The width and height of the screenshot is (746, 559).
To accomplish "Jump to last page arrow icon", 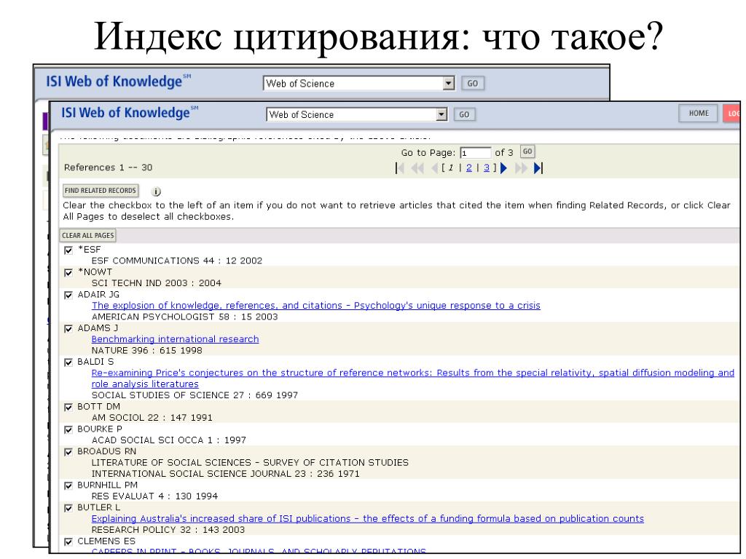I will pos(538,168).
